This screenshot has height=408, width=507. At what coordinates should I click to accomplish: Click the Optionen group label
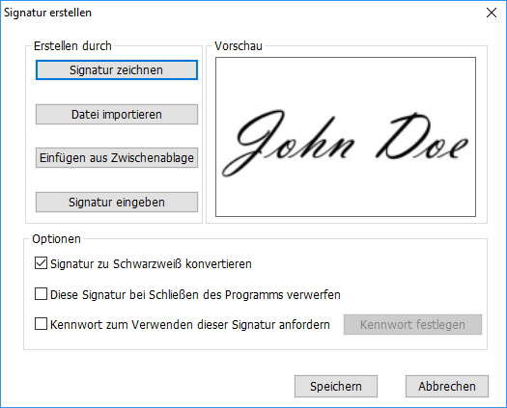point(56,239)
